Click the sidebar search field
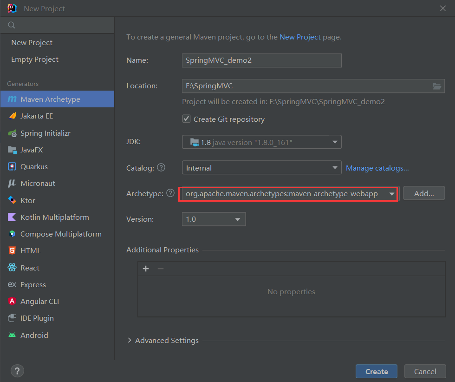The image size is (455, 382). pos(57,25)
